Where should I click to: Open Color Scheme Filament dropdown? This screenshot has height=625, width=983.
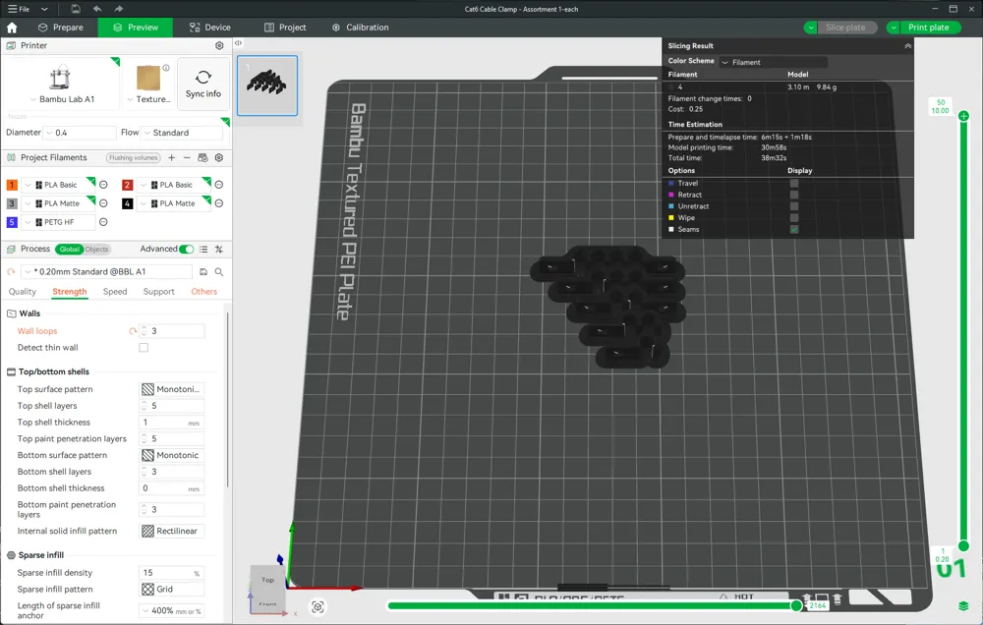pos(774,62)
